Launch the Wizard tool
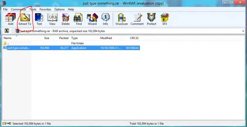Screen dimensions: 247x127 click(x=92, y=19)
